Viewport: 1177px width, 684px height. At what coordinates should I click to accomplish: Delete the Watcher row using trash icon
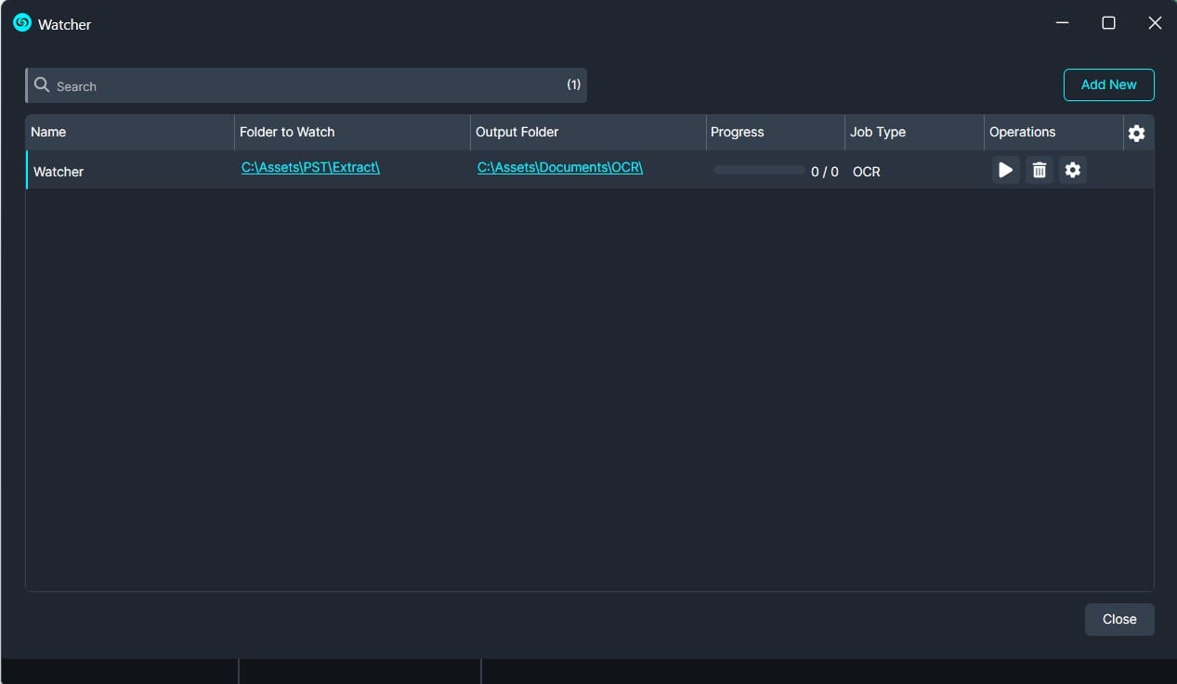pos(1039,170)
